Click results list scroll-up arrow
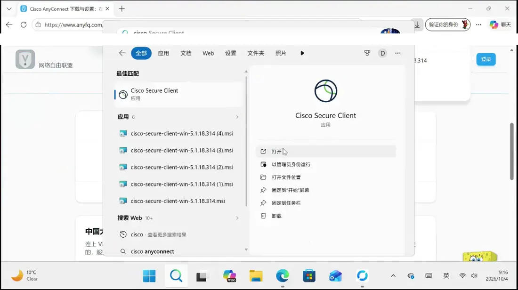 (246, 72)
